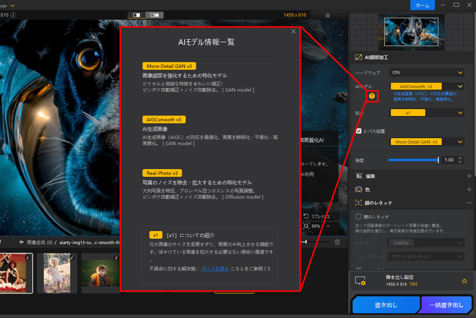Viewport: 476px width, 318px height.
Task: Click the リフレッシュ refresh icon
Action: [x=306, y=216]
